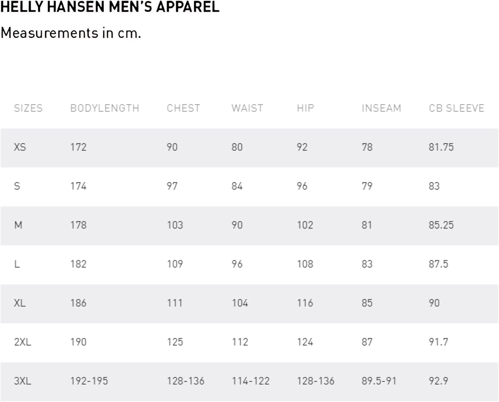
Task: Select the S size row label
Action: pos(17,186)
